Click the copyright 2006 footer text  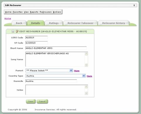pyautogui.click(x=17, y=110)
